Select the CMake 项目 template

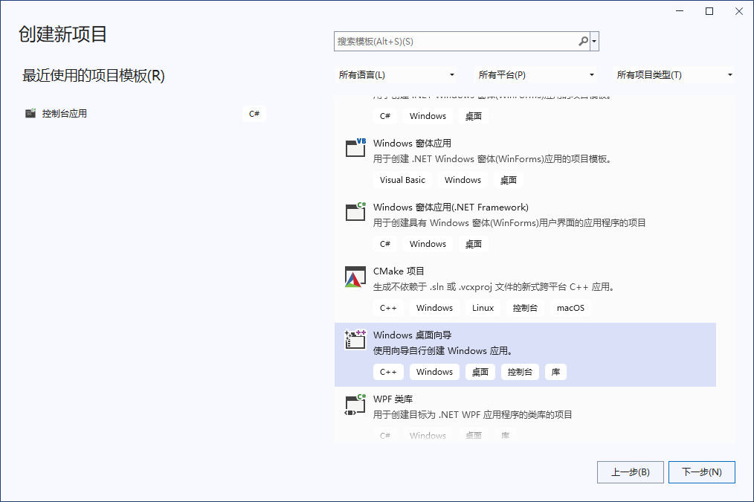coord(525,291)
